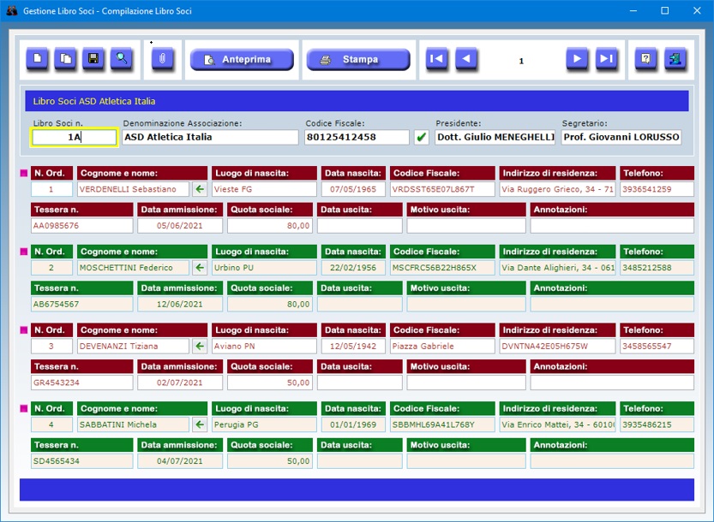Go to first page arrow
Screen dimensions: 714x522
click(436, 59)
